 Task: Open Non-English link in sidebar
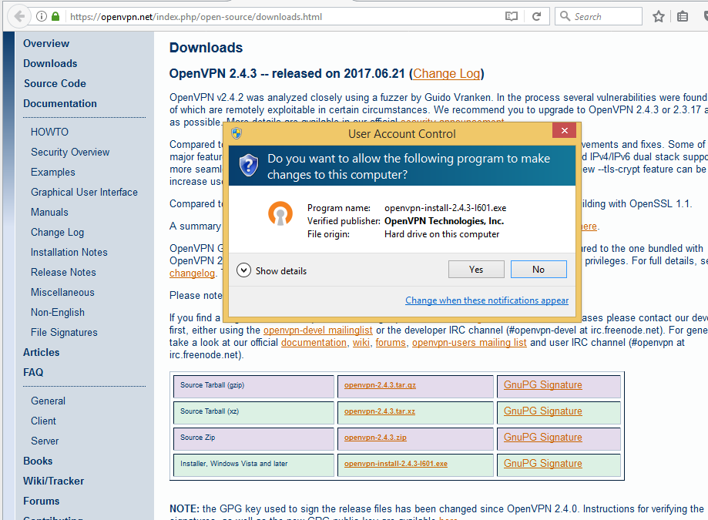pyautogui.click(x=58, y=312)
